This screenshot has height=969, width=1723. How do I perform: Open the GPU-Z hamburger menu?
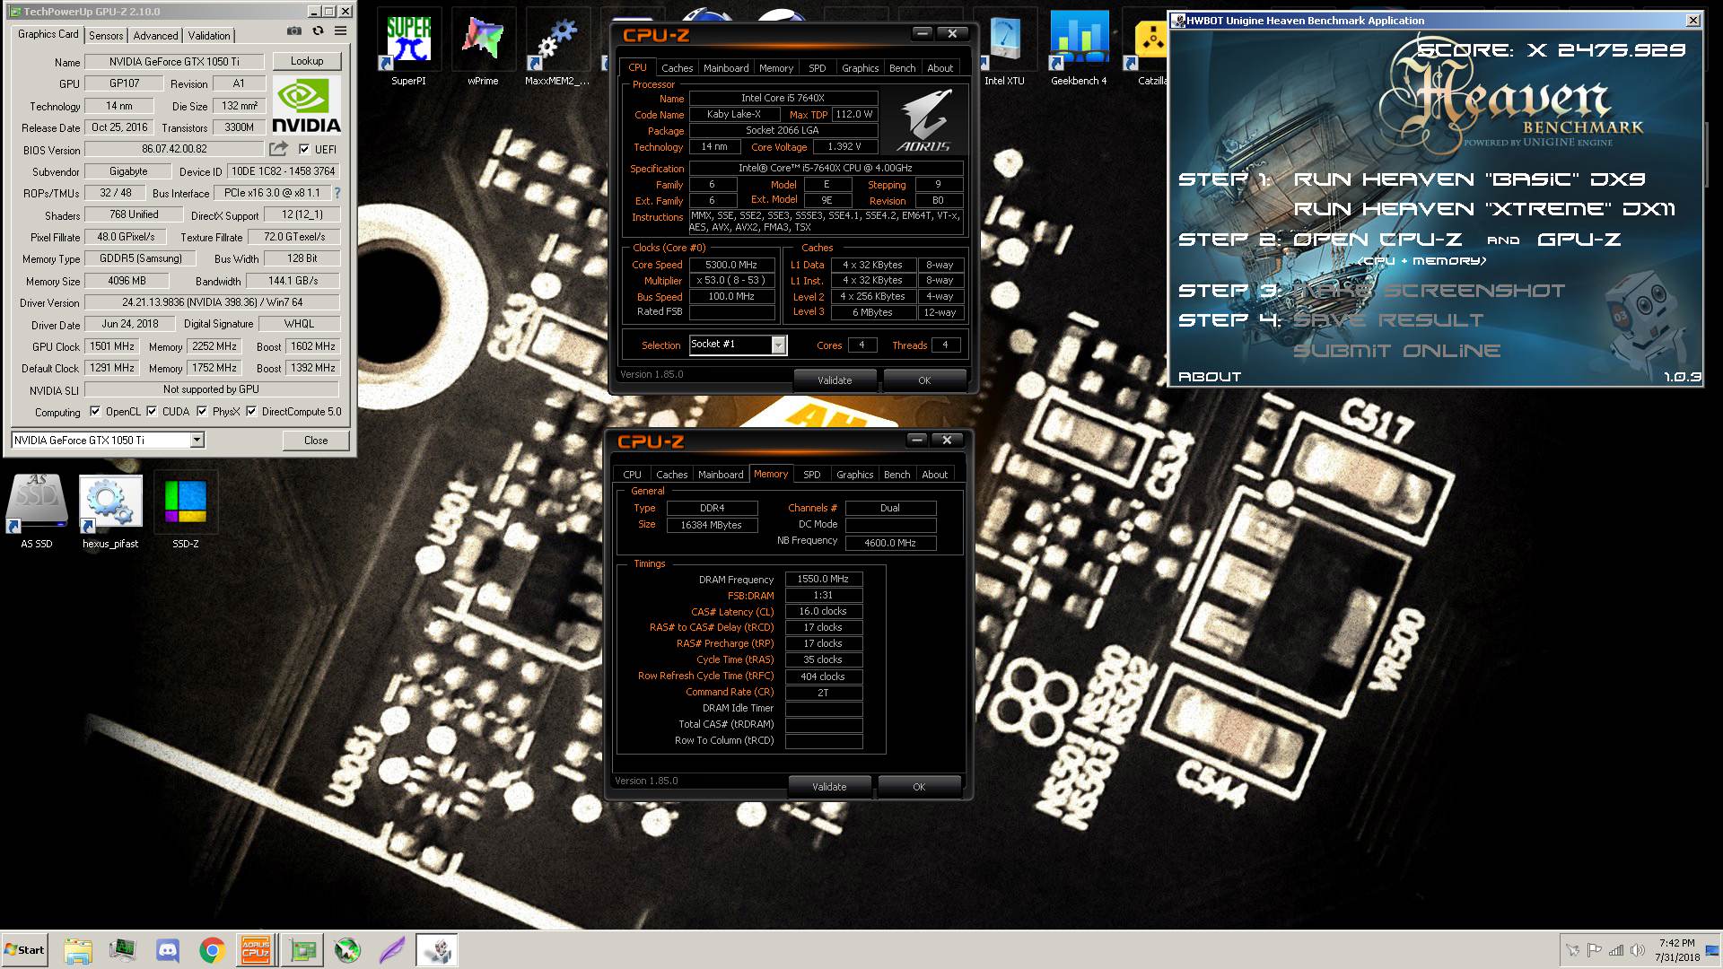pos(341,31)
